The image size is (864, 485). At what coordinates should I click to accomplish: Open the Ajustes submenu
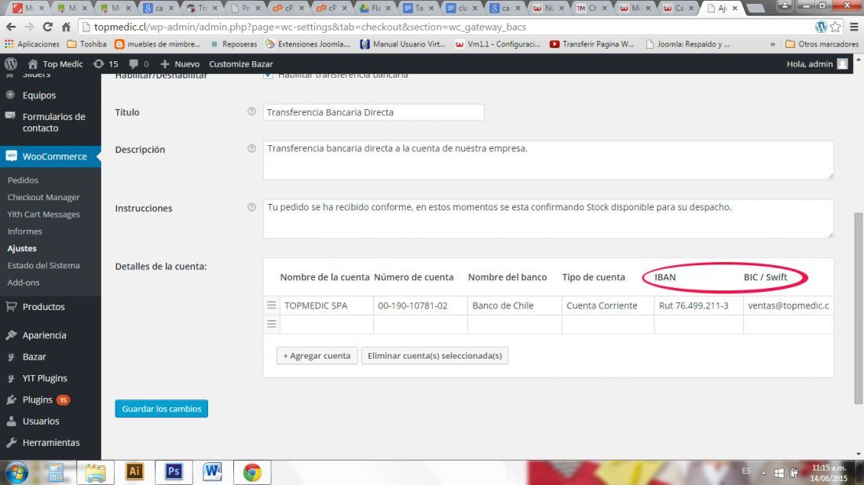22,248
